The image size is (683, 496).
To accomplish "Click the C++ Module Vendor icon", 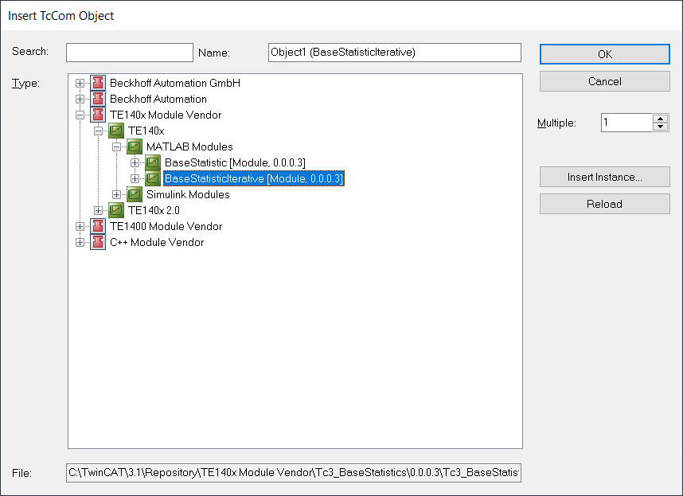I will coord(98,242).
